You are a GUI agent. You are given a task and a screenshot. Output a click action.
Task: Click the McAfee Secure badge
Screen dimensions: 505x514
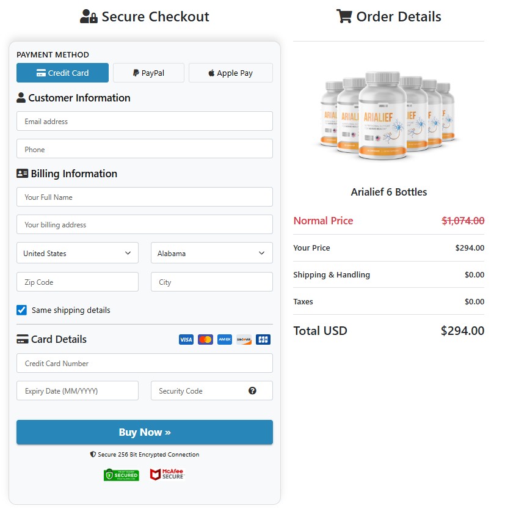pyautogui.click(x=167, y=474)
